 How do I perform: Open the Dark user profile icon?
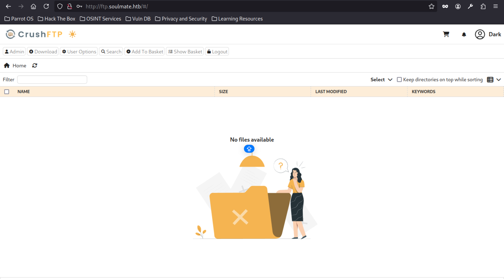[480, 34]
